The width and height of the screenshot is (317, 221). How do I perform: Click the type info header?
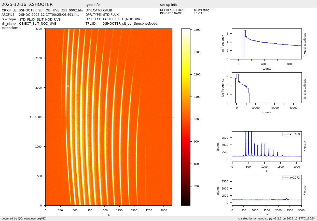[x=92, y=5]
